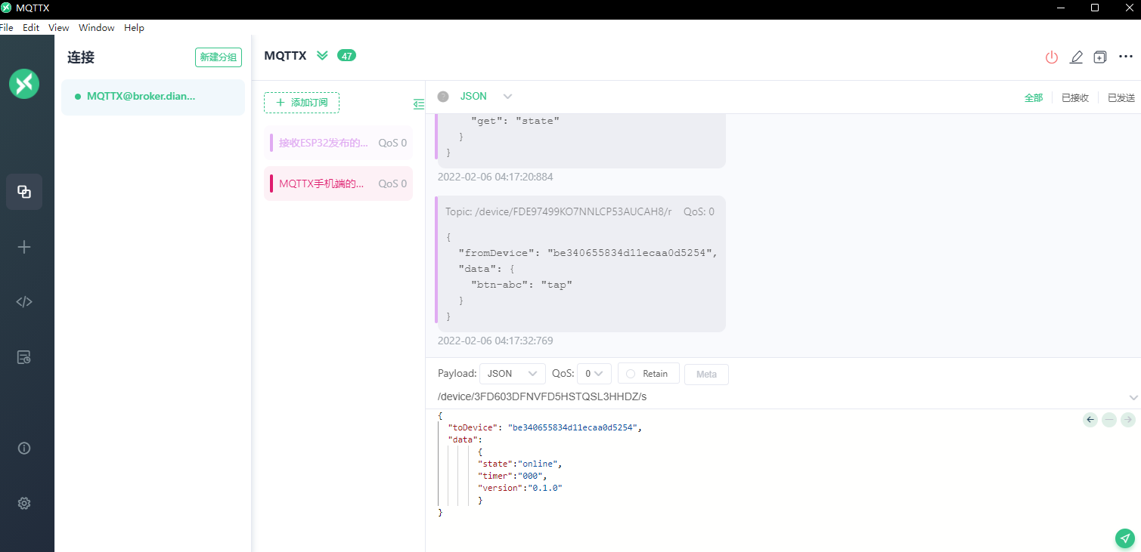Open the About page from sidebar
1141x552 pixels.
(23, 448)
